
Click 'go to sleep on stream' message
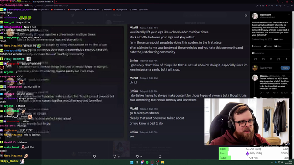144,113
